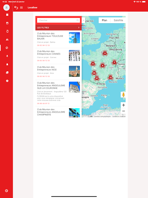Select Club Réunion des Entrepreneurs NICE entry
The height and width of the screenshot is (198, 148).
point(59,72)
